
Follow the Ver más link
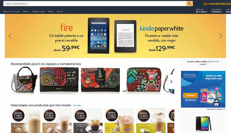pos(77,105)
